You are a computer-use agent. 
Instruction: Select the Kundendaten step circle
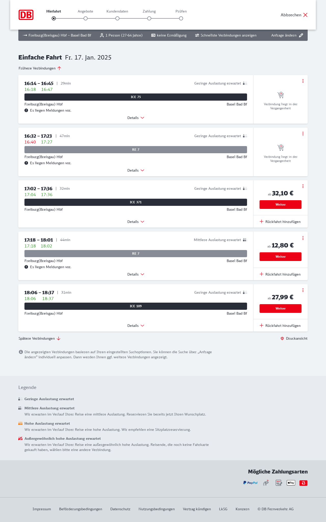pos(117,18)
